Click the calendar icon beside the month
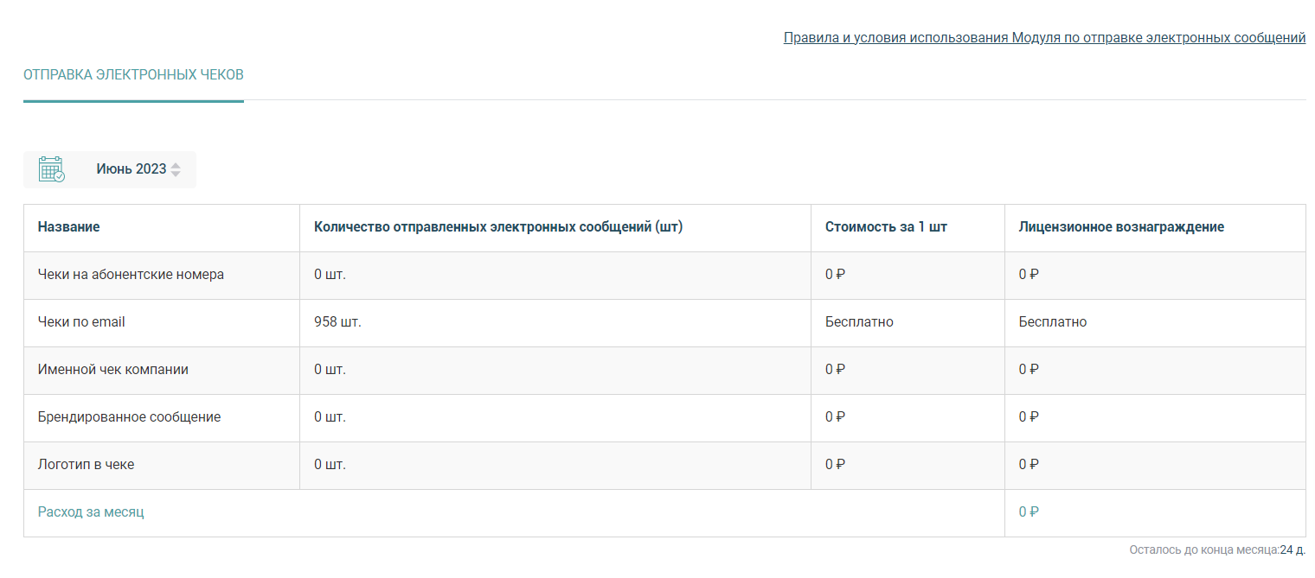Image resolution: width=1315 pixels, height=578 pixels. point(52,169)
